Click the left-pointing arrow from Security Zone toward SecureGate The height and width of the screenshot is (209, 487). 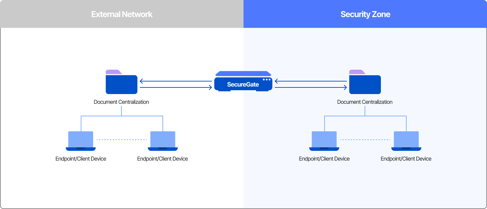pyautogui.click(x=311, y=82)
